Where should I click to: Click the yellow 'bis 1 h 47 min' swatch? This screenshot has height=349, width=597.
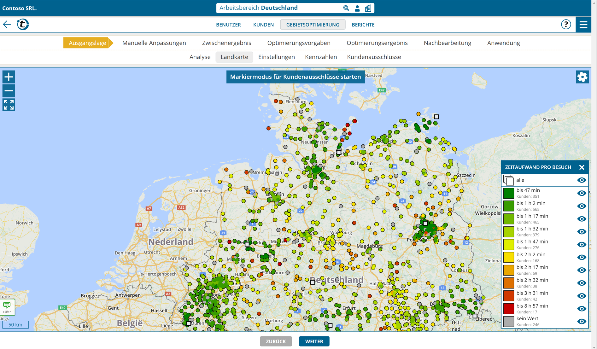click(x=508, y=244)
